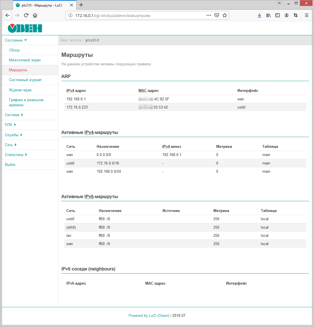Follow the Powered by LuCI (Owen) link
The width and height of the screenshot is (314, 327).
(x=149, y=316)
